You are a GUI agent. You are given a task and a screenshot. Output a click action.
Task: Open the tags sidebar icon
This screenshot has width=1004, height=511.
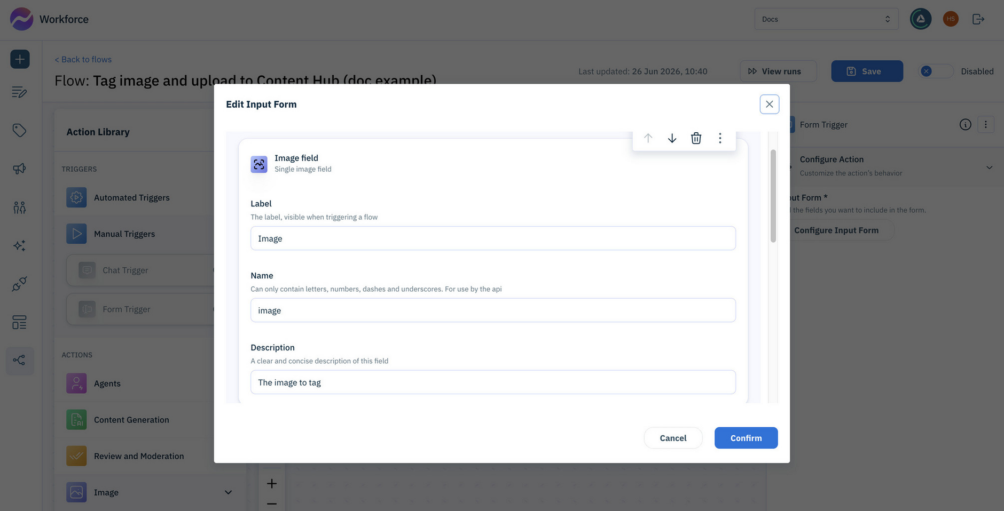coord(20,130)
